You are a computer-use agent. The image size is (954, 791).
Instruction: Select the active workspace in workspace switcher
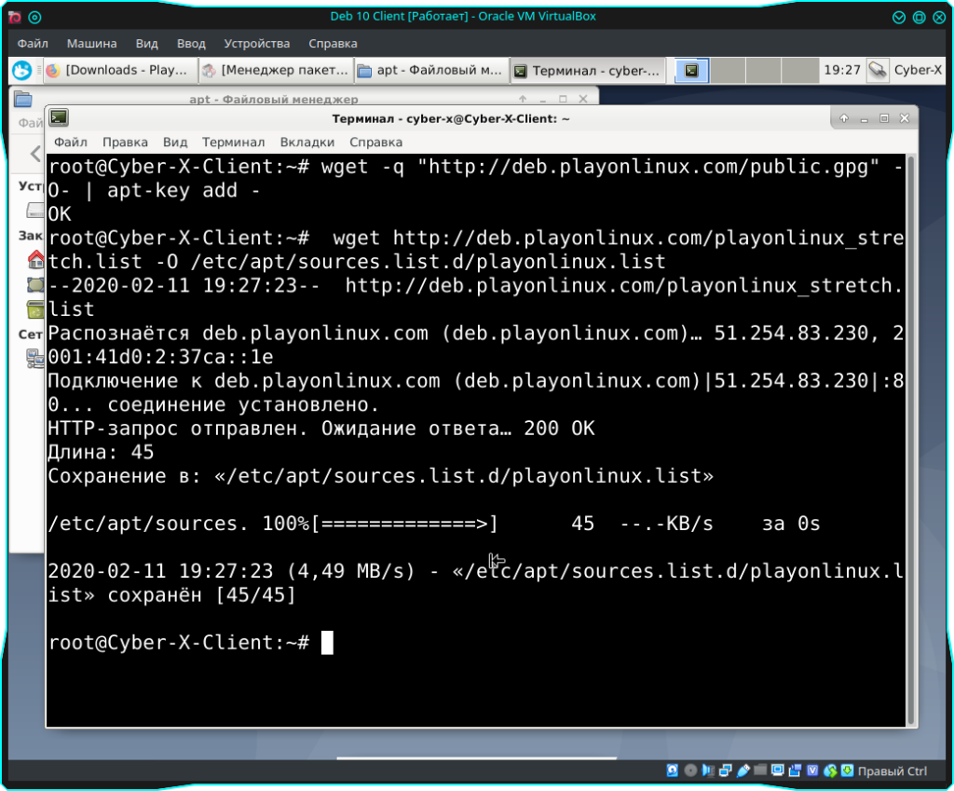tap(690, 70)
